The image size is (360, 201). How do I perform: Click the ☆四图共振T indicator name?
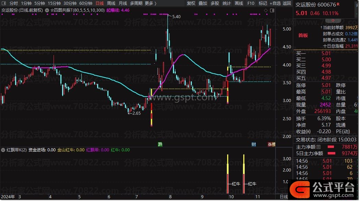tap(77, 10)
